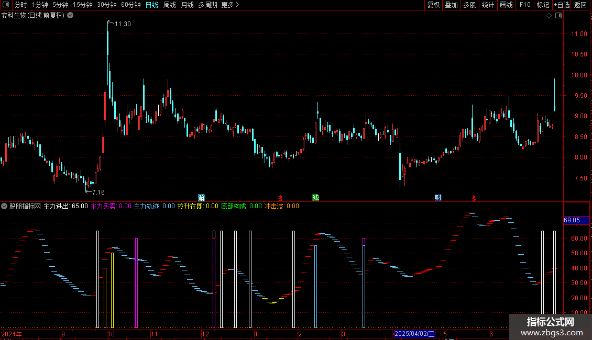
Task: Click the month 10 label on the time axis
Action: point(111,334)
